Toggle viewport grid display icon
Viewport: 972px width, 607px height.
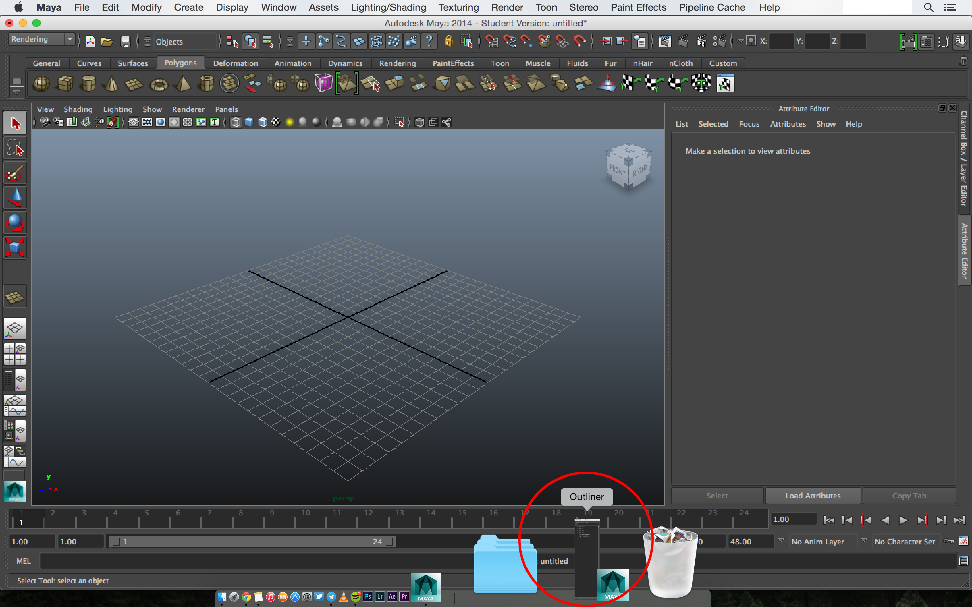[x=133, y=122]
